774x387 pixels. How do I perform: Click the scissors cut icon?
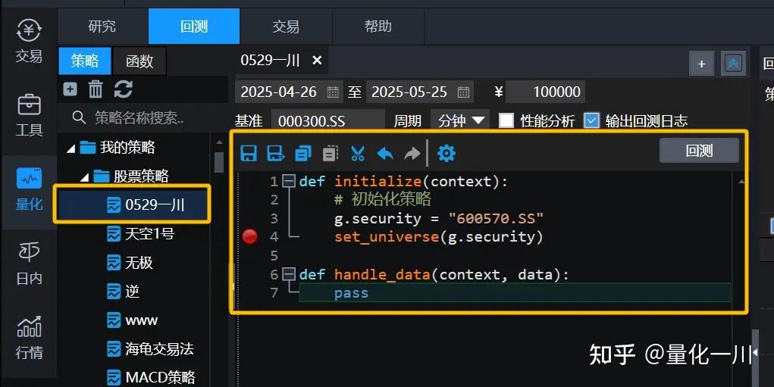pyautogui.click(x=357, y=153)
